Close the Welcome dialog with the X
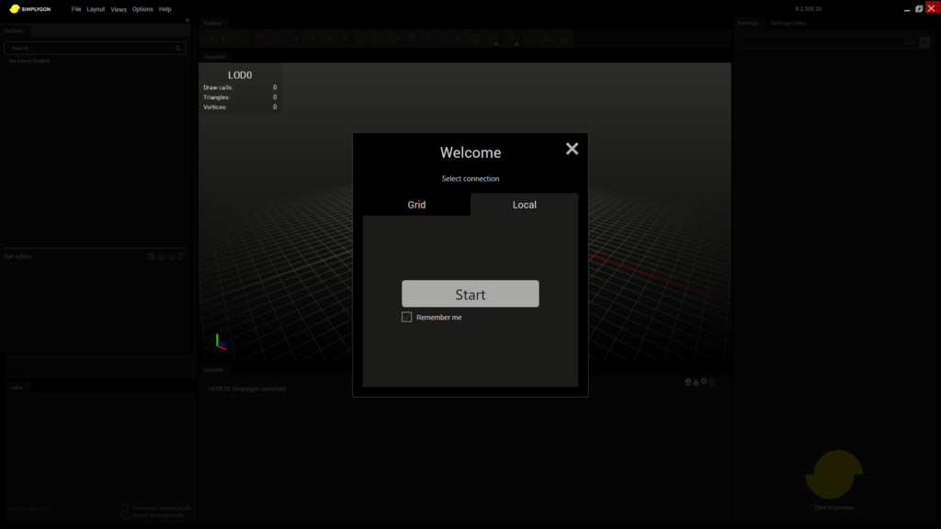Screen dimensions: 941x529 click(572, 149)
